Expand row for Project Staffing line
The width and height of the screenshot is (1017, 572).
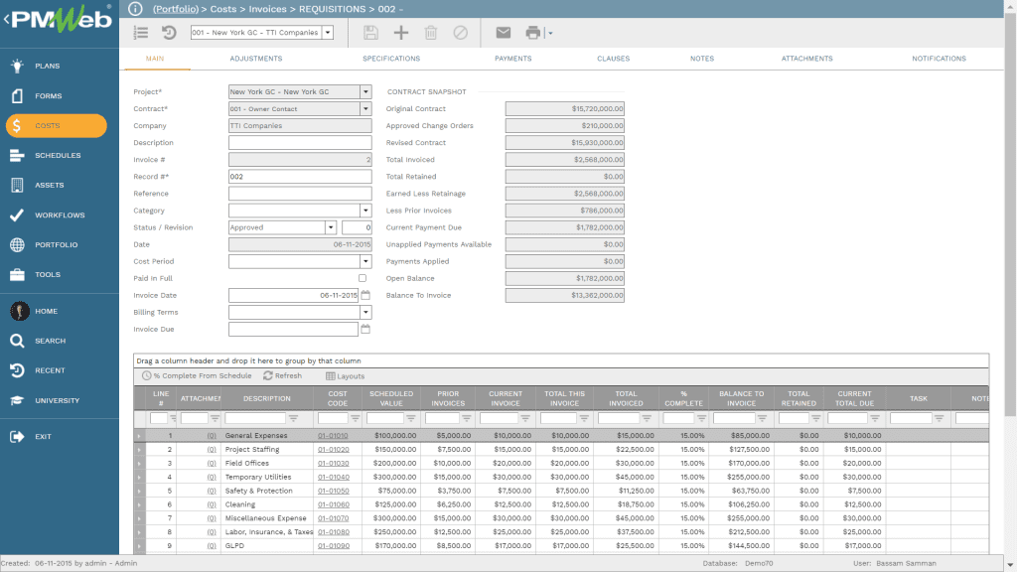[x=139, y=450]
